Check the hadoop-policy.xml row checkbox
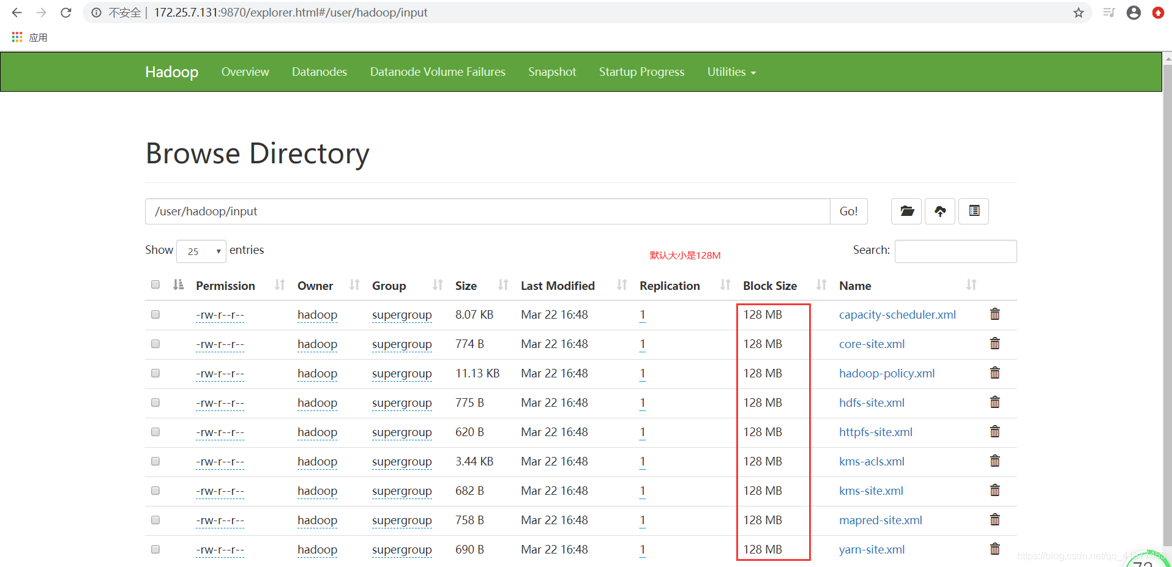This screenshot has width=1172, height=567. click(155, 373)
